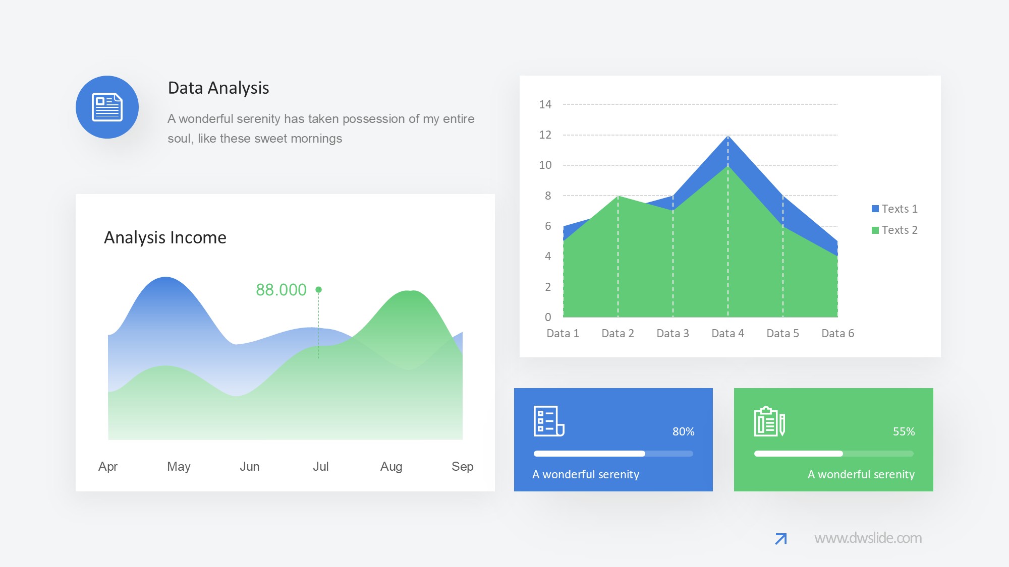Select the 80% percentage text
The image size is (1009, 567).
683,431
